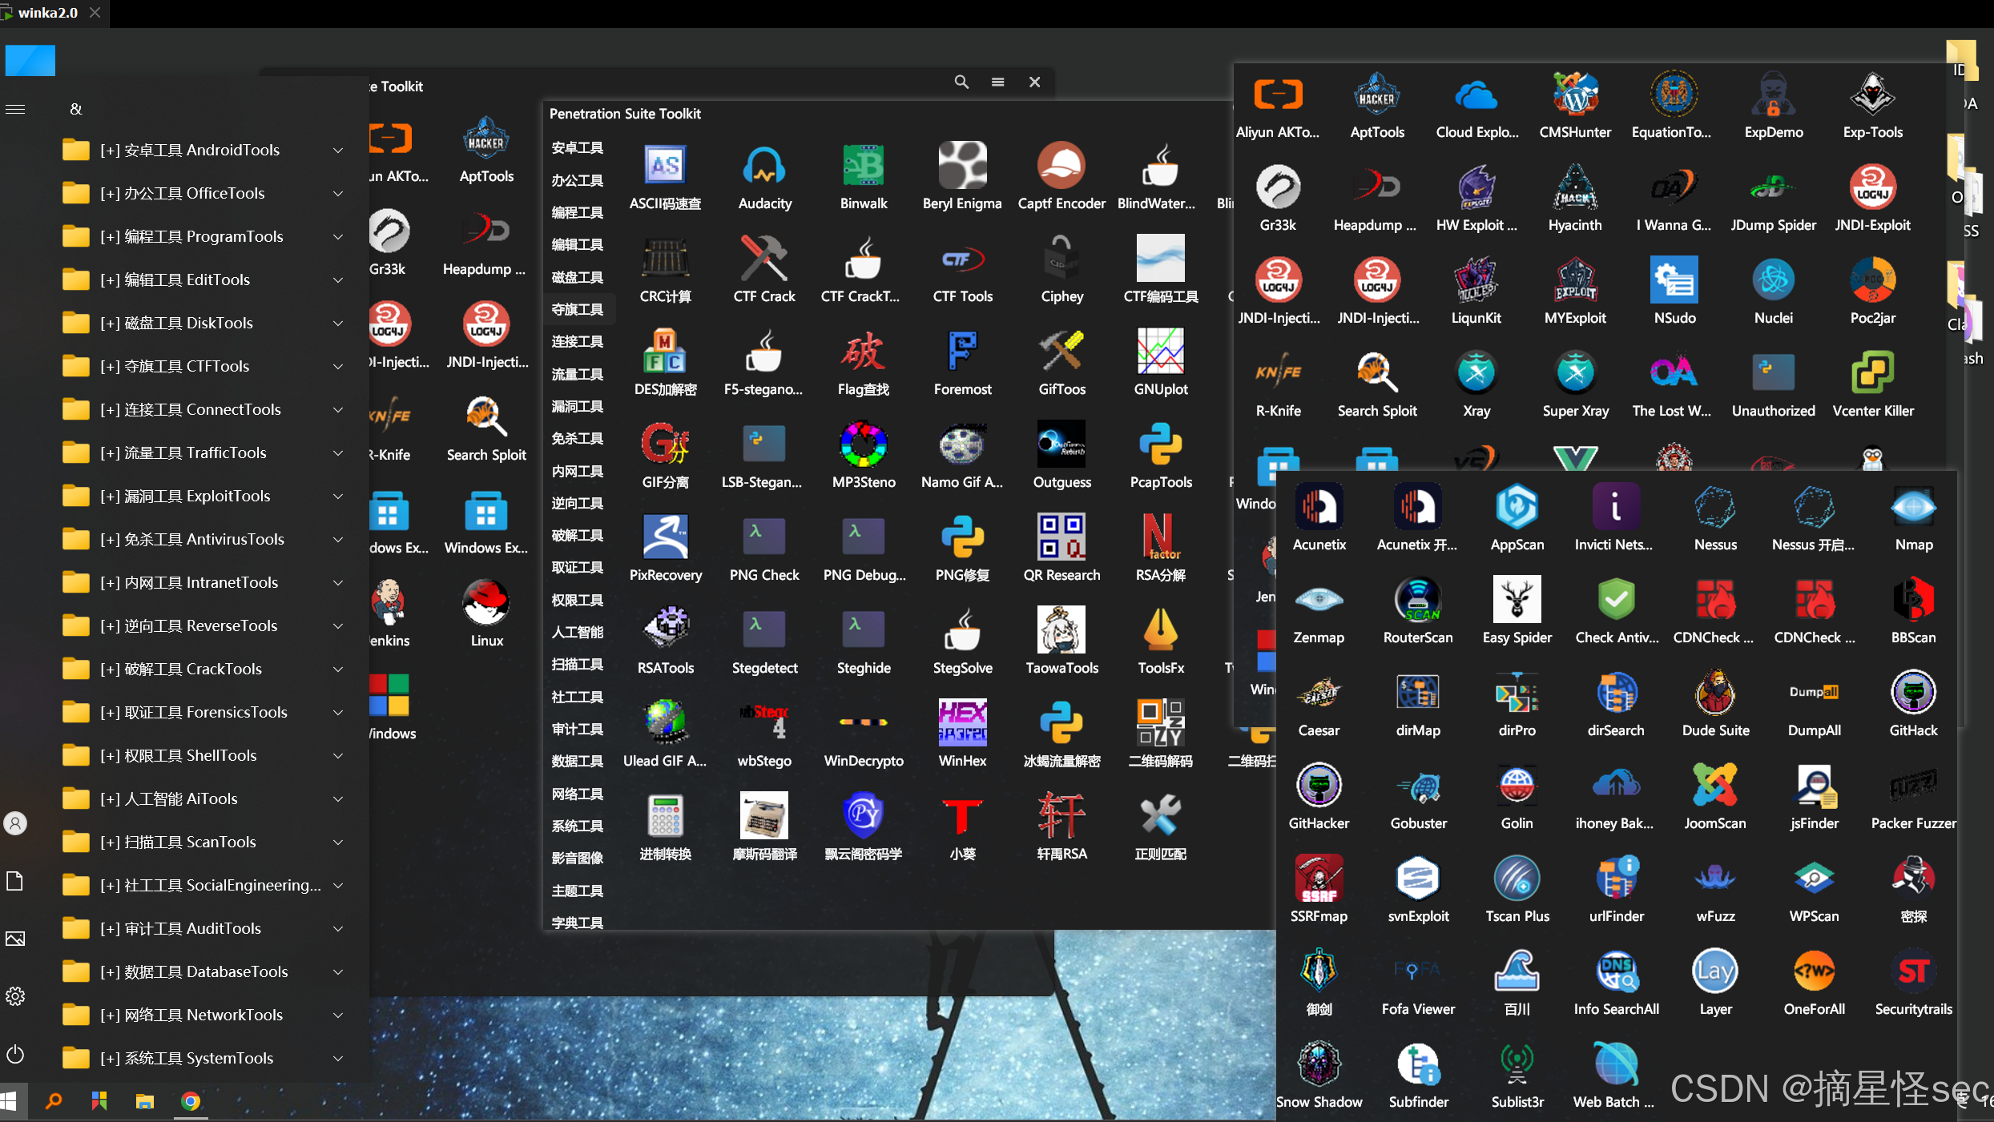Select the 字典工具 category in Penetration Suite
This screenshot has height=1122, width=1994.
578,923
